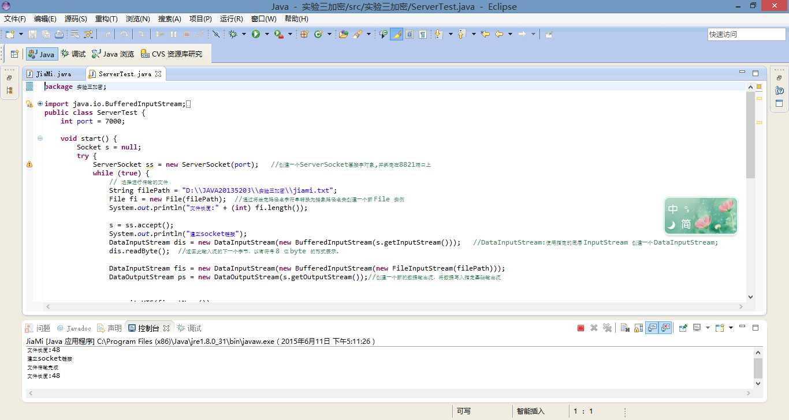The image size is (789, 420).
Task: Open the Open Console dropdown arrow
Action: point(731,328)
